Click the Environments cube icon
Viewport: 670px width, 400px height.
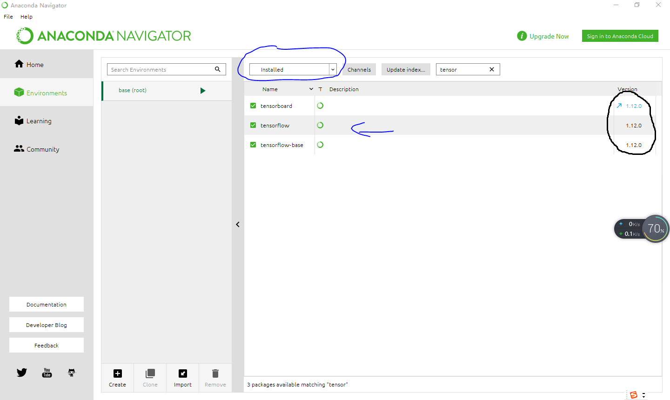(19, 92)
